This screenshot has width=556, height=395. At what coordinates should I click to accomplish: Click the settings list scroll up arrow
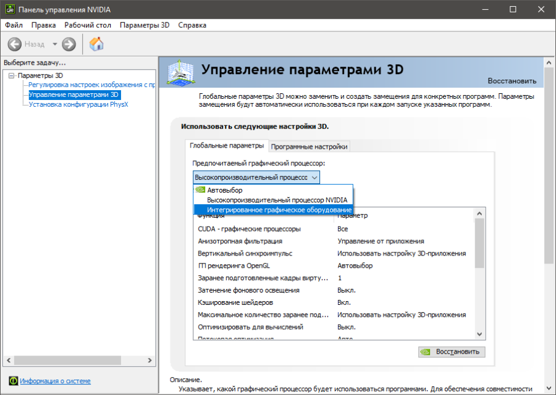tap(479, 214)
